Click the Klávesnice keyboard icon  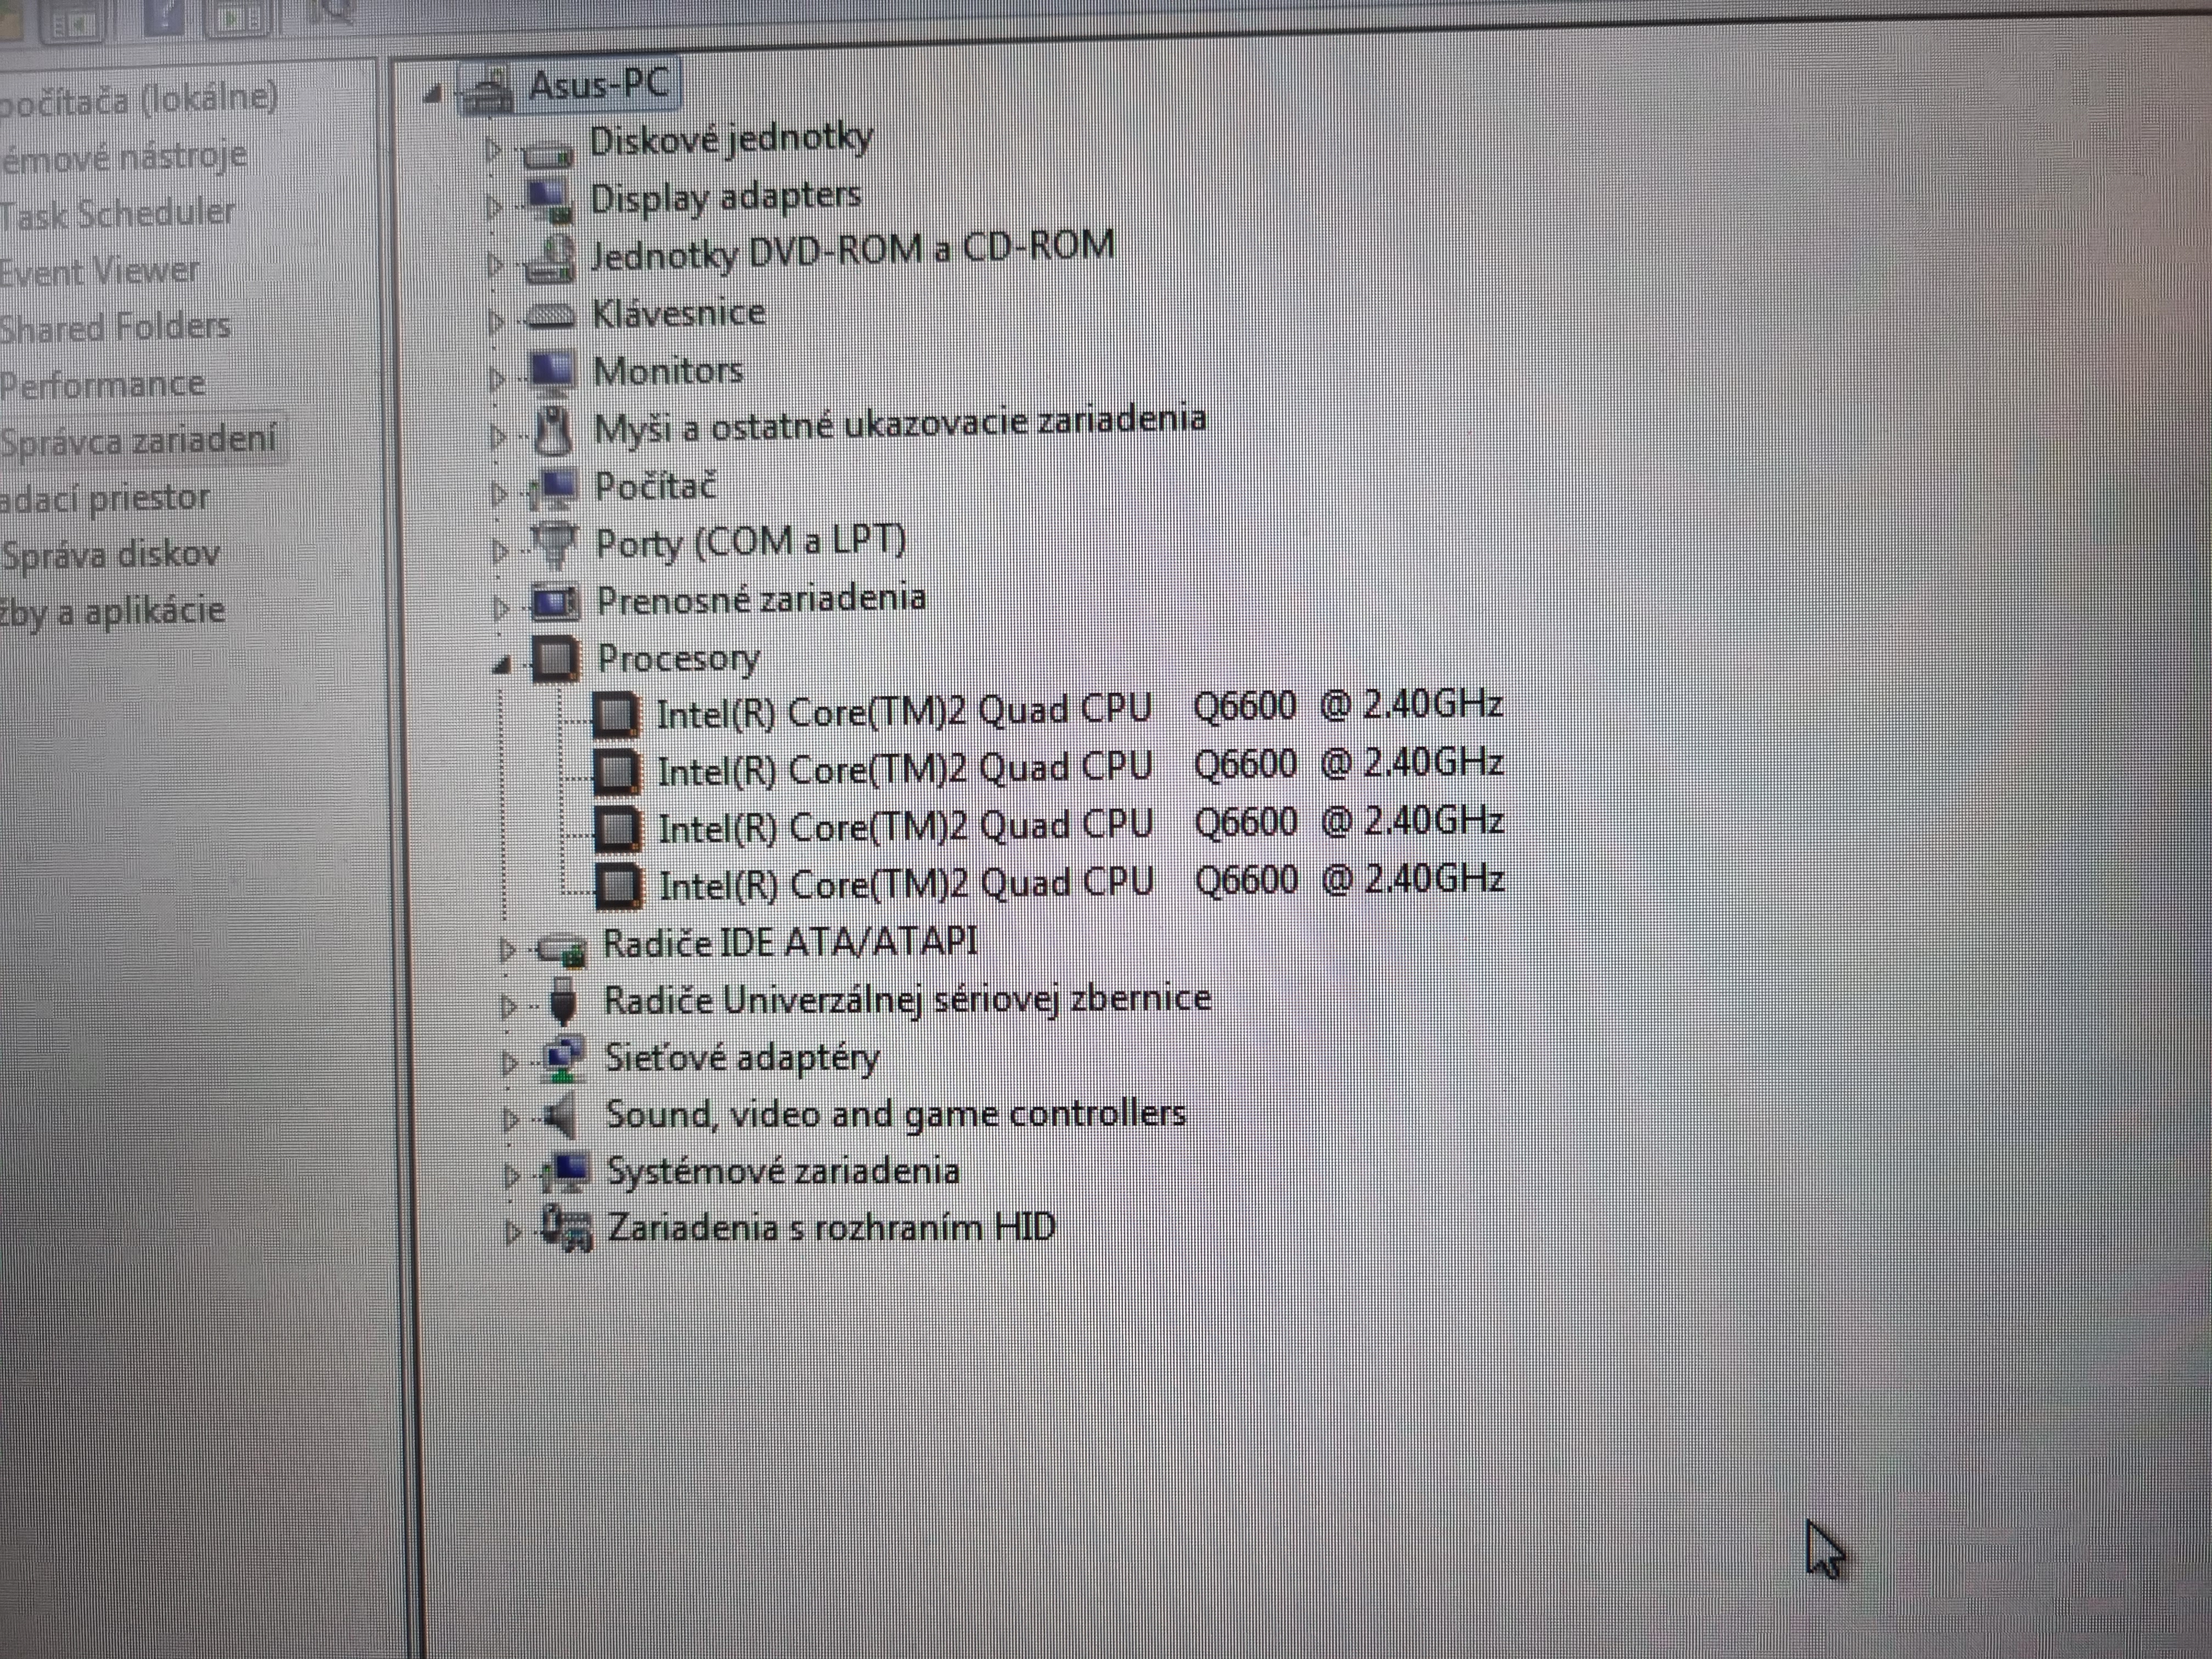[x=550, y=316]
